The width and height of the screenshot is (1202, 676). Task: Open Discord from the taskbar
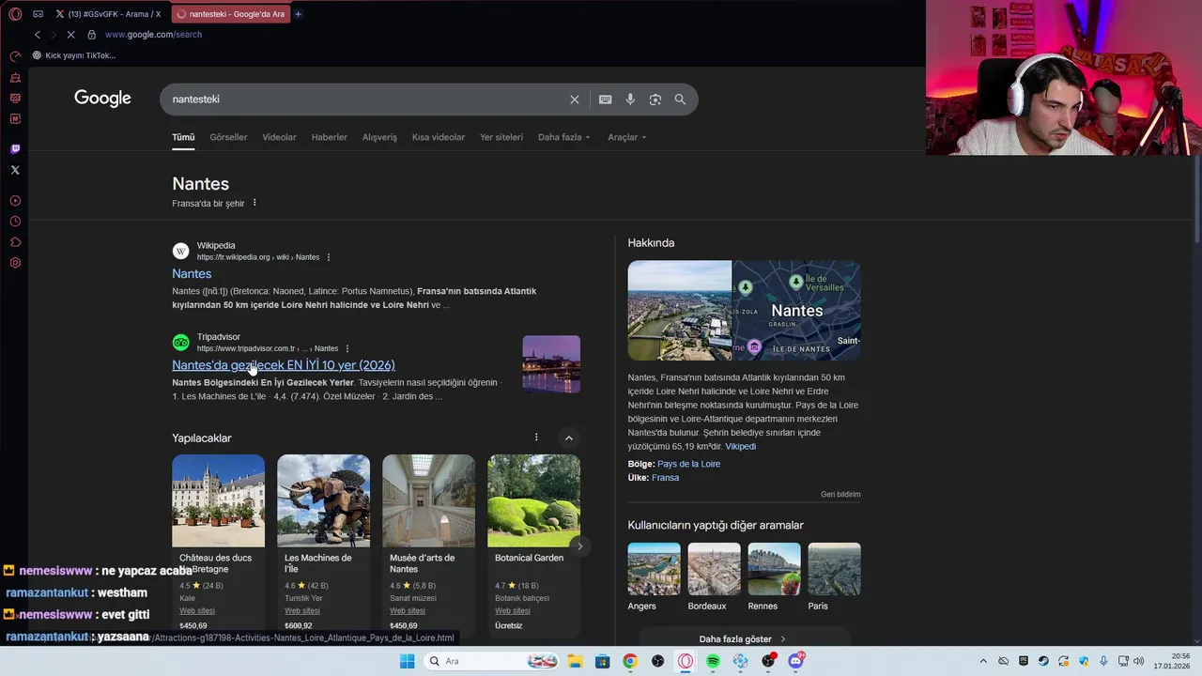(795, 661)
